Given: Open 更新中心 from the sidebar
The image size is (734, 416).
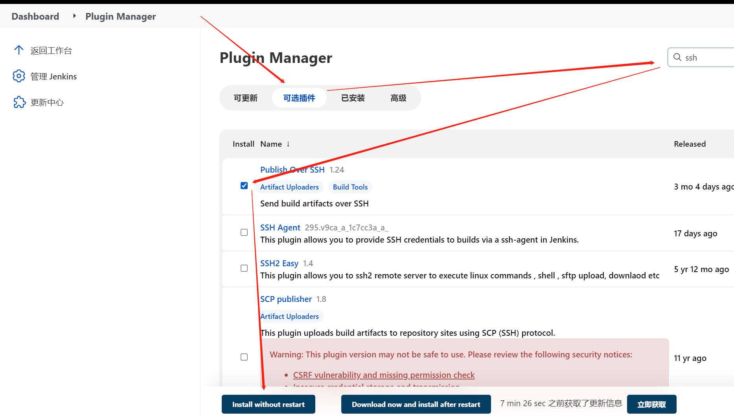Looking at the screenshot, I should point(47,102).
